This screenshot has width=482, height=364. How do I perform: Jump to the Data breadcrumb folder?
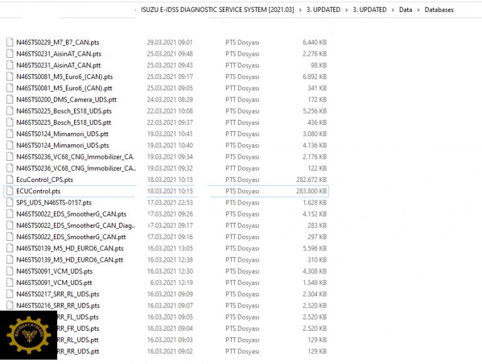405,10
